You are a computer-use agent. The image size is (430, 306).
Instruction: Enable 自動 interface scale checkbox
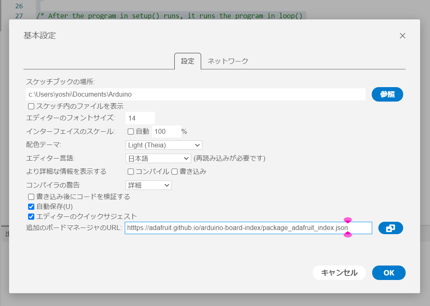[131, 132]
